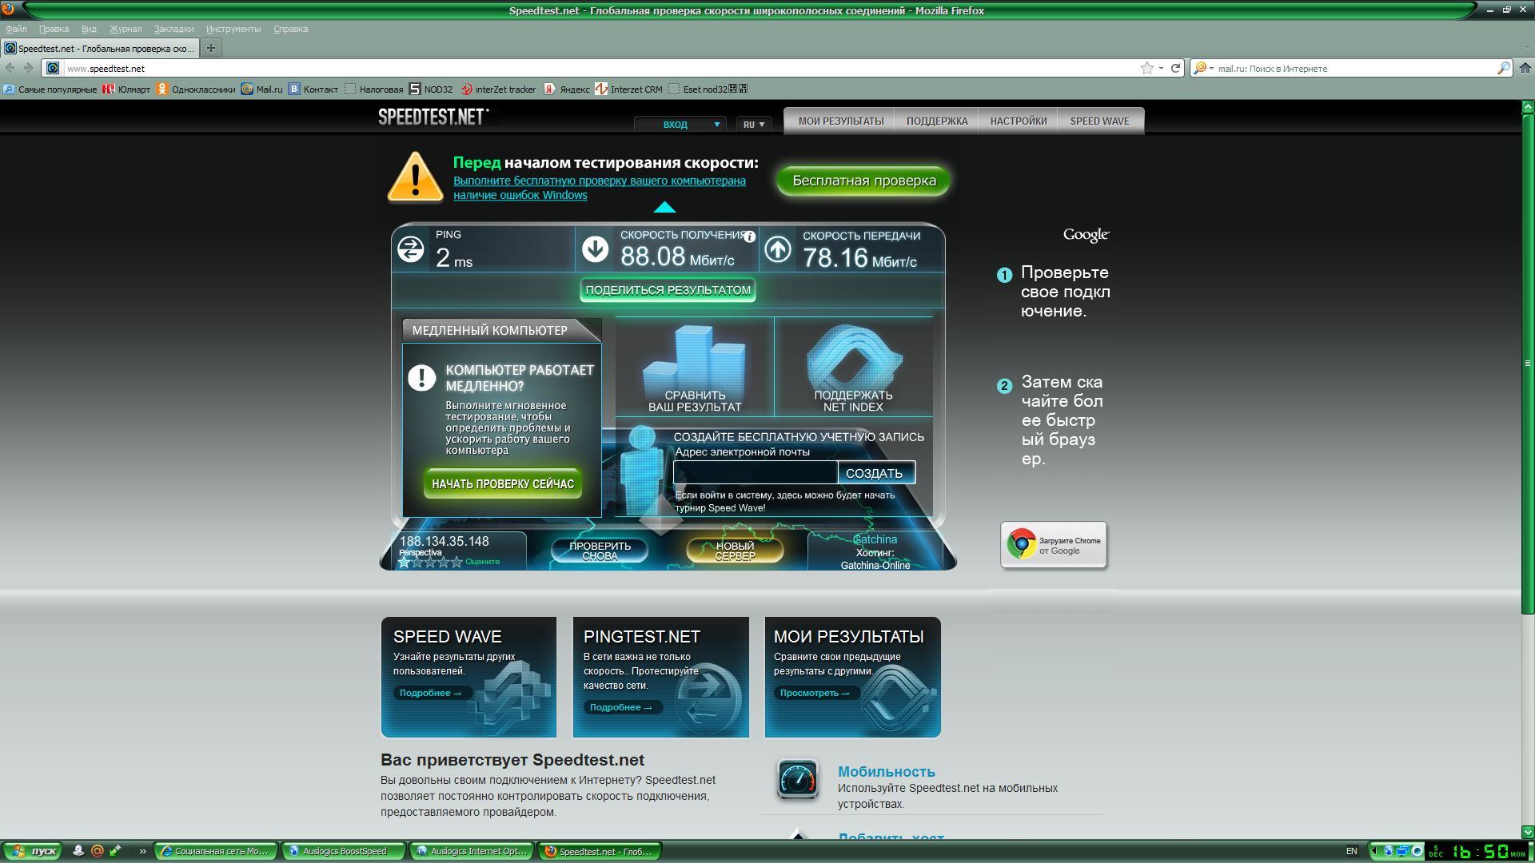The width and height of the screenshot is (1535, 863).
Task: Open the НАСТРОЙКИ tab
Action: 1018,121
